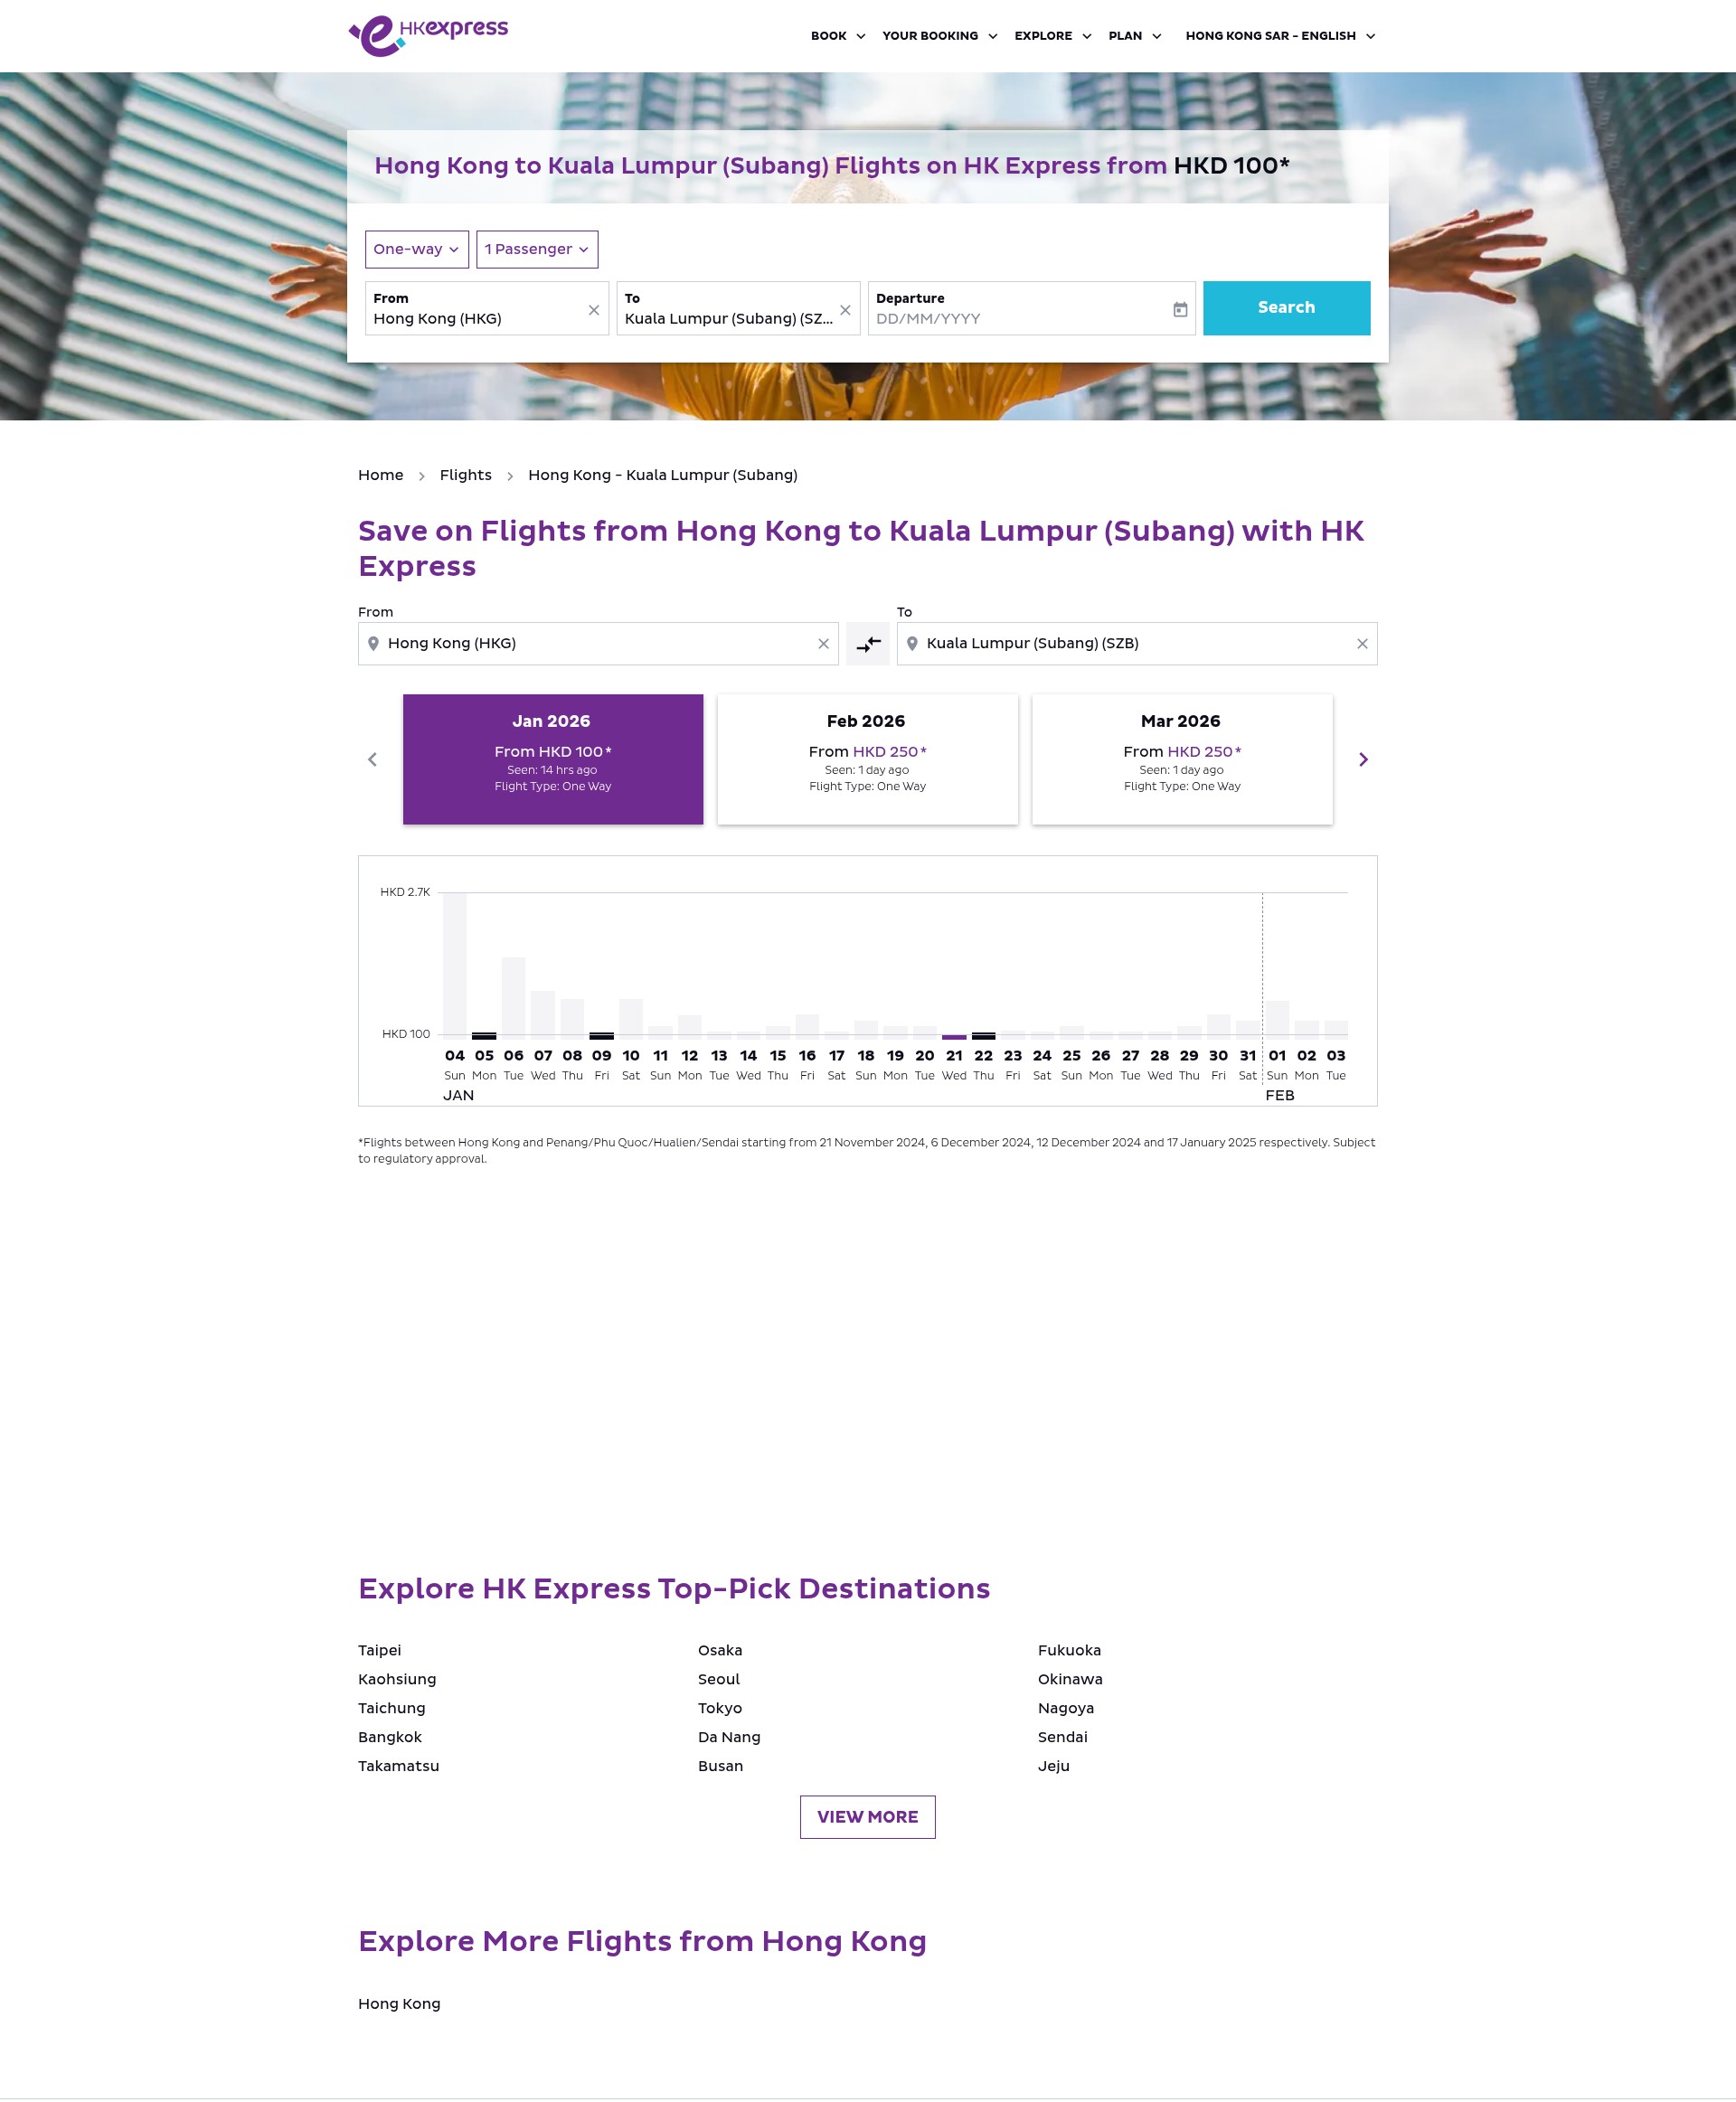Image resolution: width=1736 pixels, height=2102 pixels.
Task: Select the 30 Fri bar in fare chart
Action: coord(1219,1027)
